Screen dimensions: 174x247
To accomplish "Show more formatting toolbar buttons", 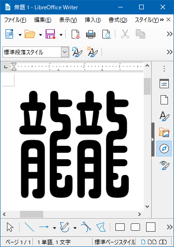I will [x=169, y=52].
